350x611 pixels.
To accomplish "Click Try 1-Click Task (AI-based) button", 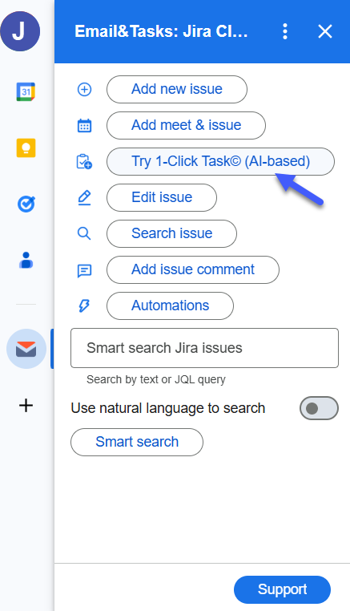I will (x=220, y=161).
